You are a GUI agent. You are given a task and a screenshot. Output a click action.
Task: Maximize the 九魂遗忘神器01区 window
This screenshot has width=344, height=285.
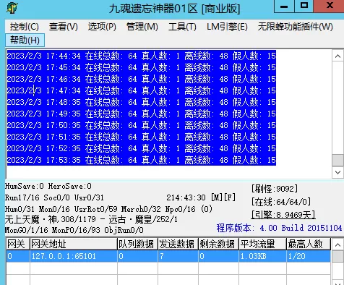coord(304,6)
